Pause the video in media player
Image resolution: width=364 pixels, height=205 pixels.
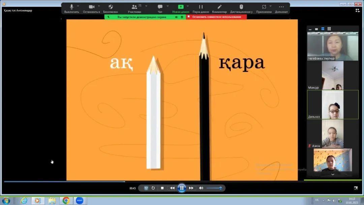click(x=182, y=188)
